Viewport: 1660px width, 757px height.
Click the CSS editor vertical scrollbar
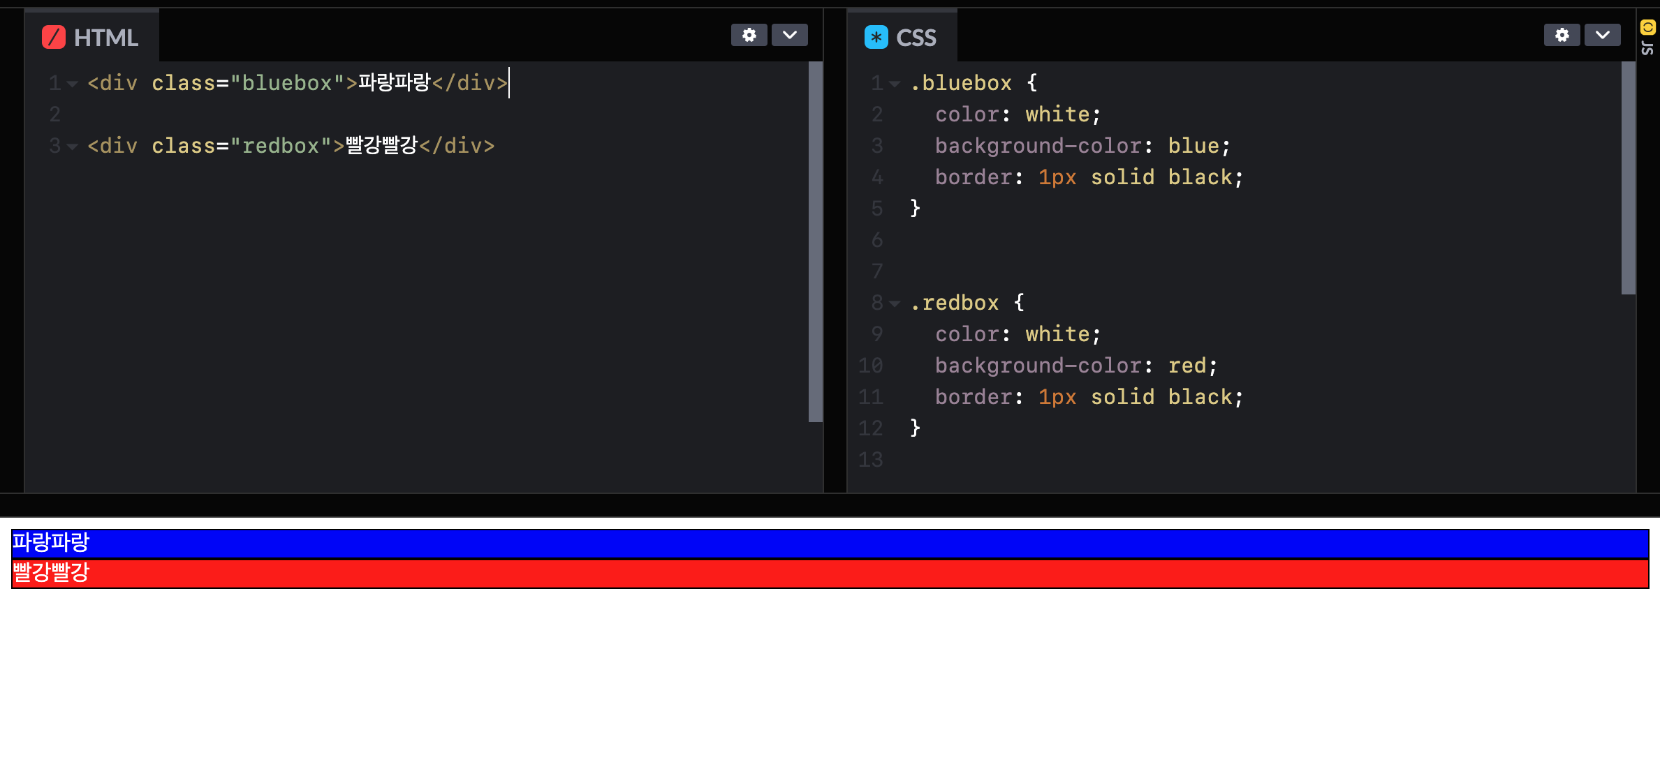tap(1628, 178)
